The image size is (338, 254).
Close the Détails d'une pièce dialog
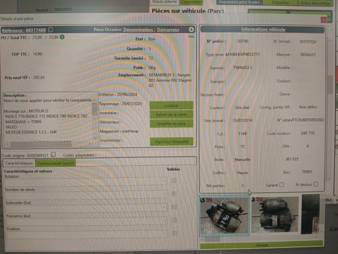coord(324,19)
